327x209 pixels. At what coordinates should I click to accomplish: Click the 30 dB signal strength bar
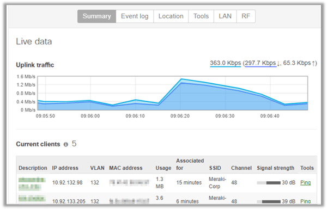tap(269, 183)
